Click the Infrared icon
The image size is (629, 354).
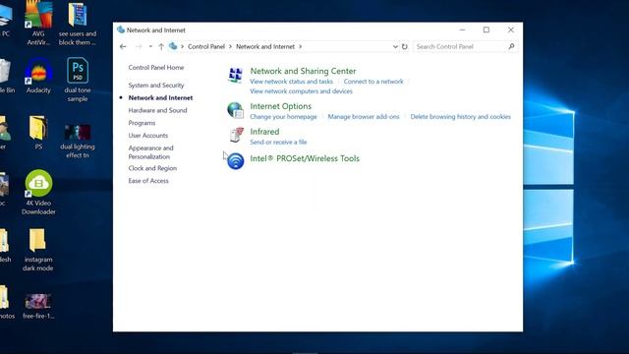[236, 135]
